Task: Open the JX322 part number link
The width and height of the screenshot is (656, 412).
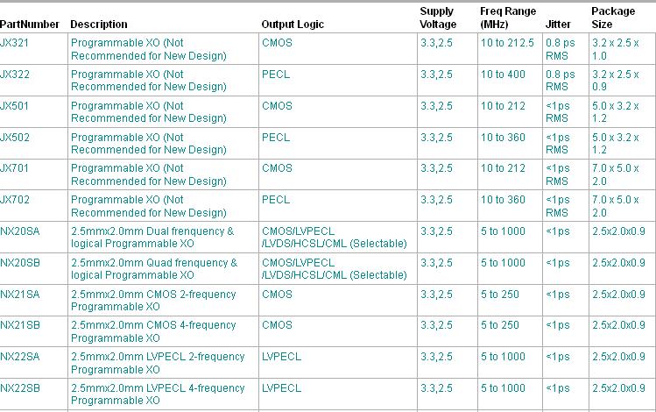Action: click(15, 74)
